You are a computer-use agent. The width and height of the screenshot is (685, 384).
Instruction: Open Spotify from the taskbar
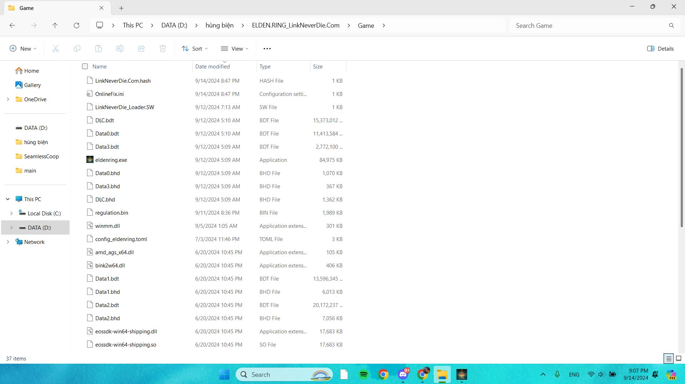tap(363, 374)
